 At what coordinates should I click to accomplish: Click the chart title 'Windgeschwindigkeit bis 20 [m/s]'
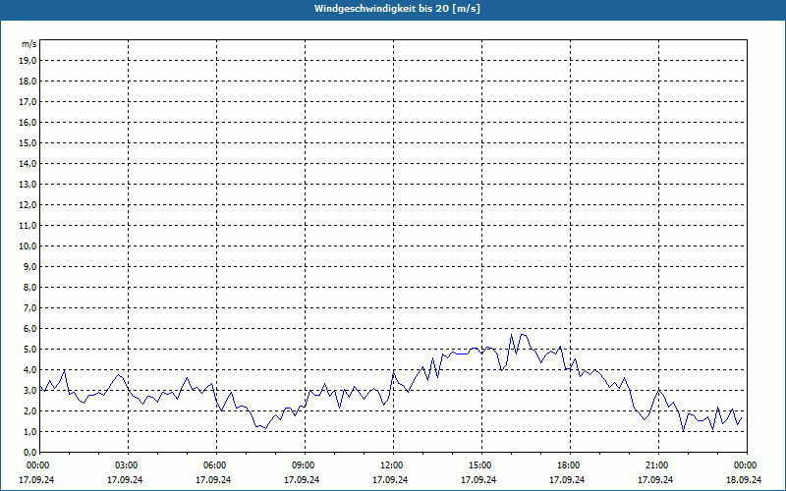tap(397, 8)
